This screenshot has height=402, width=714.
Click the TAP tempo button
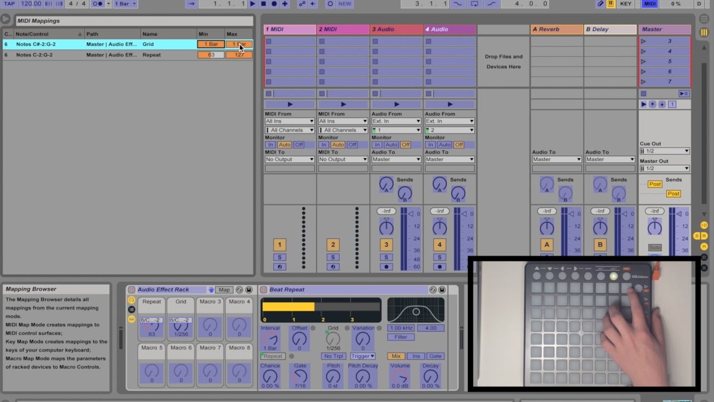[9, 4]
